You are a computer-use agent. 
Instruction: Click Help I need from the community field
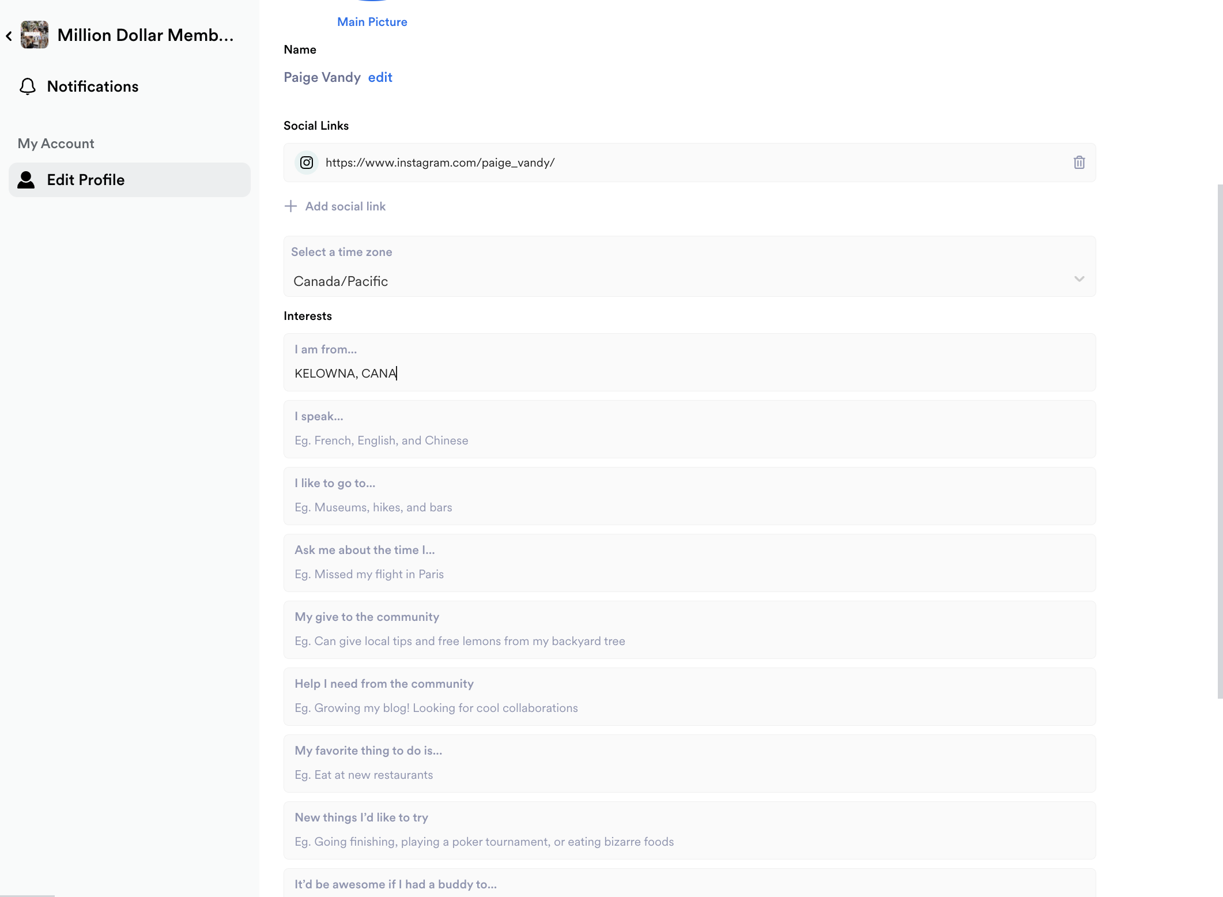click(689, 697)
